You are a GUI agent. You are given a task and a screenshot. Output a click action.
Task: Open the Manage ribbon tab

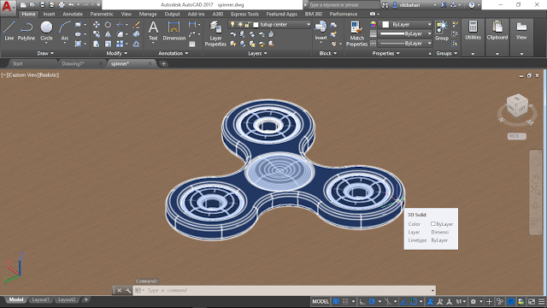coord(148,14)
